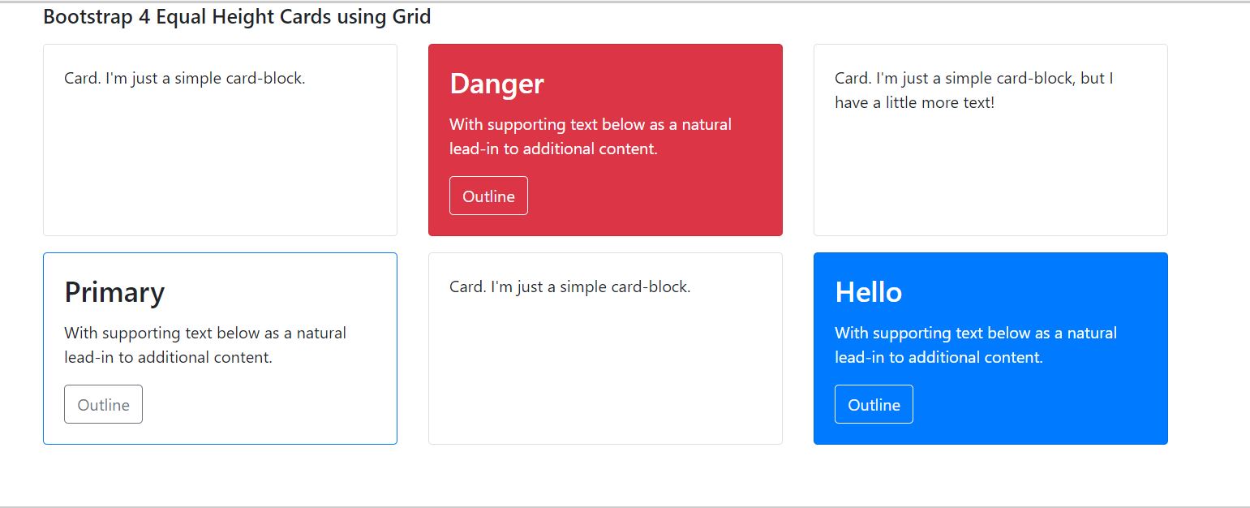
Task: Click supporting text inside the blue Hello card
Action: (x=976, y=345)
